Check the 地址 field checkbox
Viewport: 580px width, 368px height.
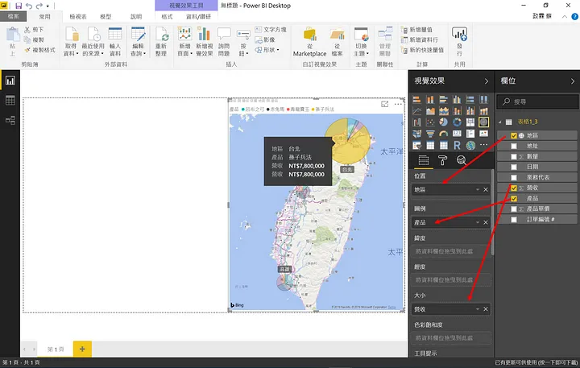pyautogui.click(x=514, y=146)
